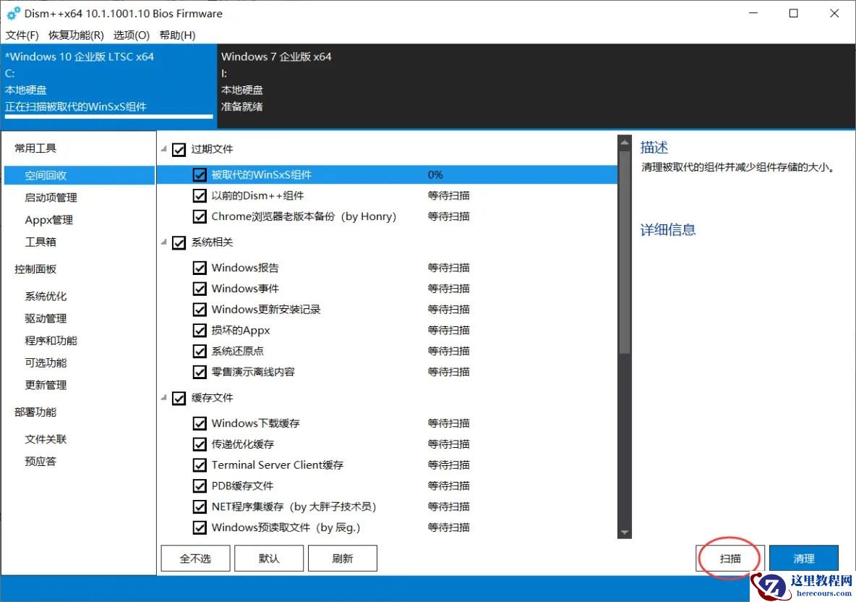Collapse the 过期文件 group

click(x=163, y=149)
